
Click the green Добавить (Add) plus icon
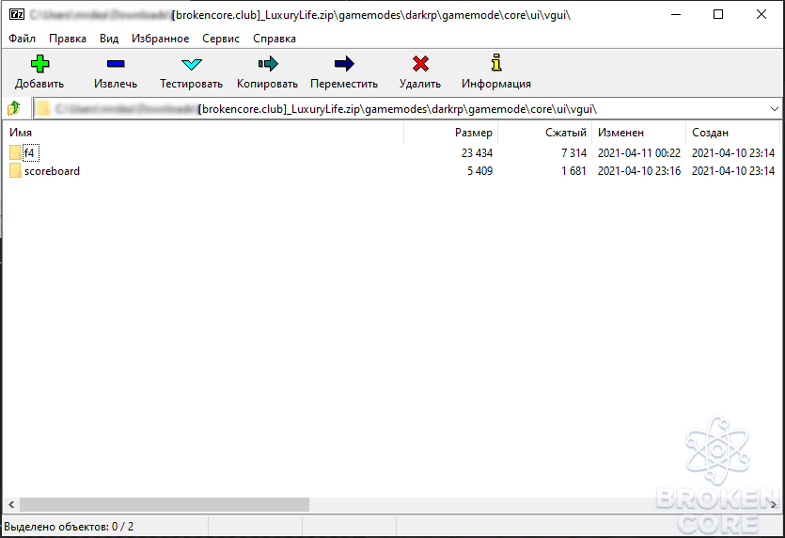(39, 64)
